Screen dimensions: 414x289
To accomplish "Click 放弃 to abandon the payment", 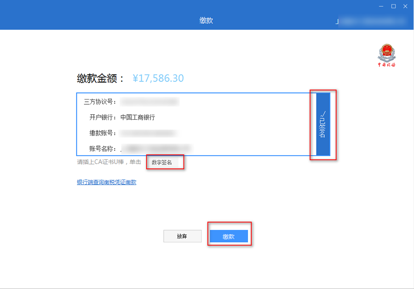I will [x=182, y=236].
